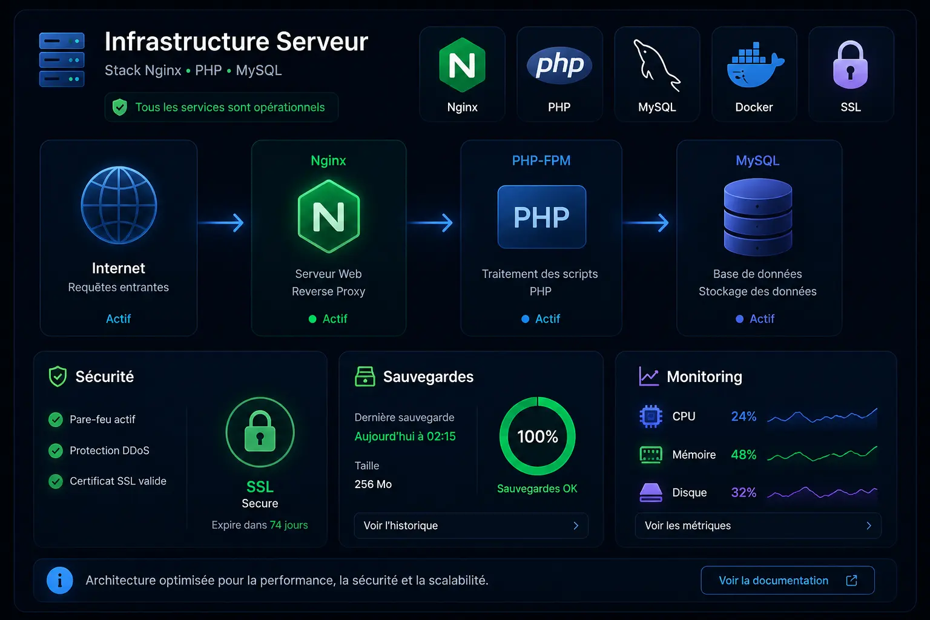
Task: Click the 'PHP-FPM' card heading
Action: (541, 160)
